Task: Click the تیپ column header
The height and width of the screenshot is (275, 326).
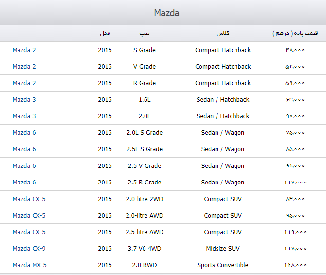Action: [145, 33]
